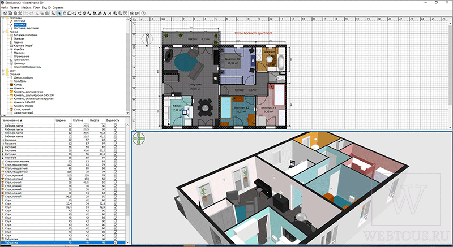The image size is (453, 247).
Task: Open the Справка menu
Action: [58, 7]
